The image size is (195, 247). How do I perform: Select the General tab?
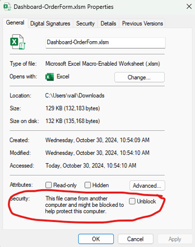coord(15,23)
